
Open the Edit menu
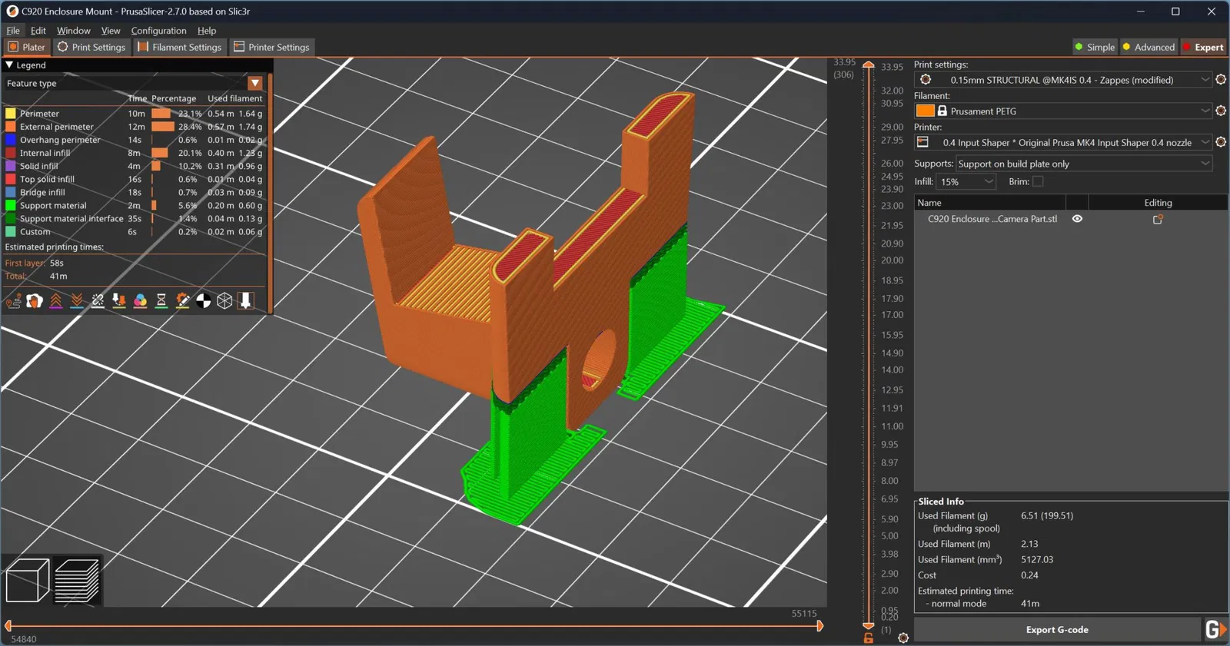click(x=38, y=31)
